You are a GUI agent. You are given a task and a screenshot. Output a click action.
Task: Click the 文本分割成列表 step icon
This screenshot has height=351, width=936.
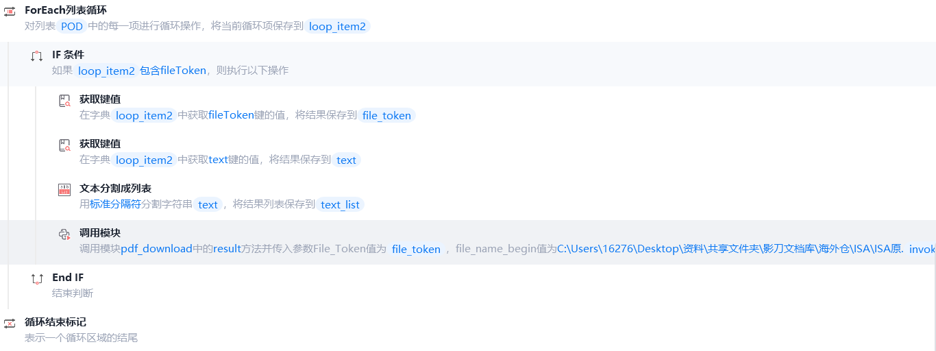(x=64, y=190)
